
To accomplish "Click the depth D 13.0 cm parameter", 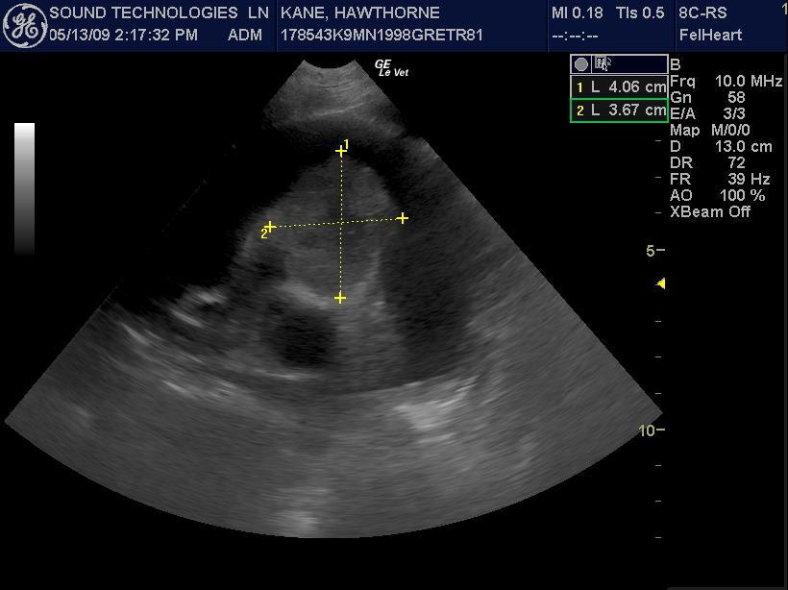I will [x=721, y=146].
